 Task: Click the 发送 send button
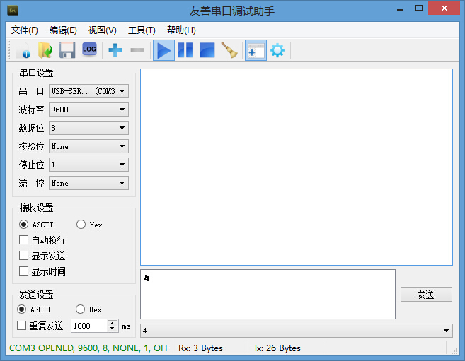click(x=426, y=295)
